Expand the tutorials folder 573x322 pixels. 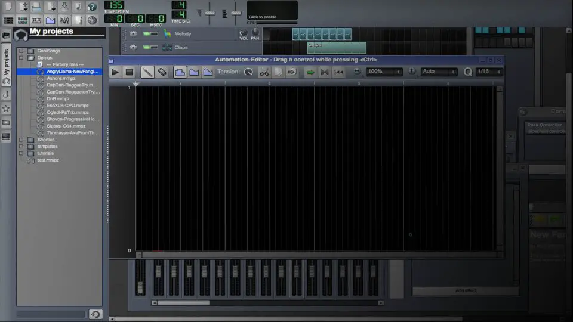(x=21, y=153)
